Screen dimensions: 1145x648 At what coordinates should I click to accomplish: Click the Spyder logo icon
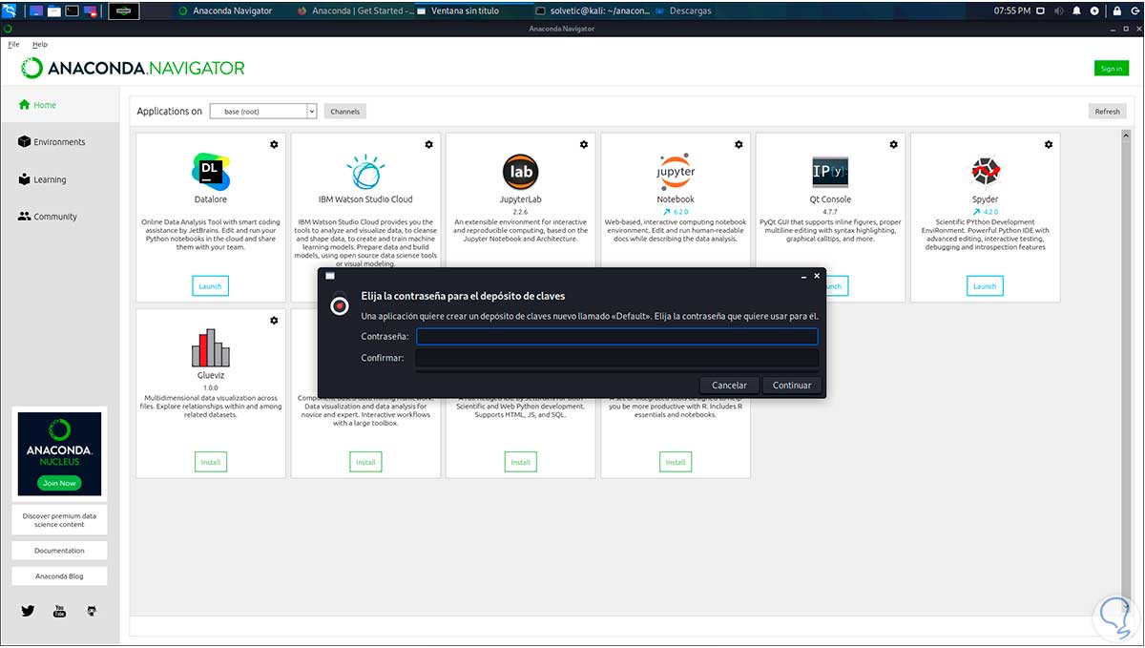[985, 172]
